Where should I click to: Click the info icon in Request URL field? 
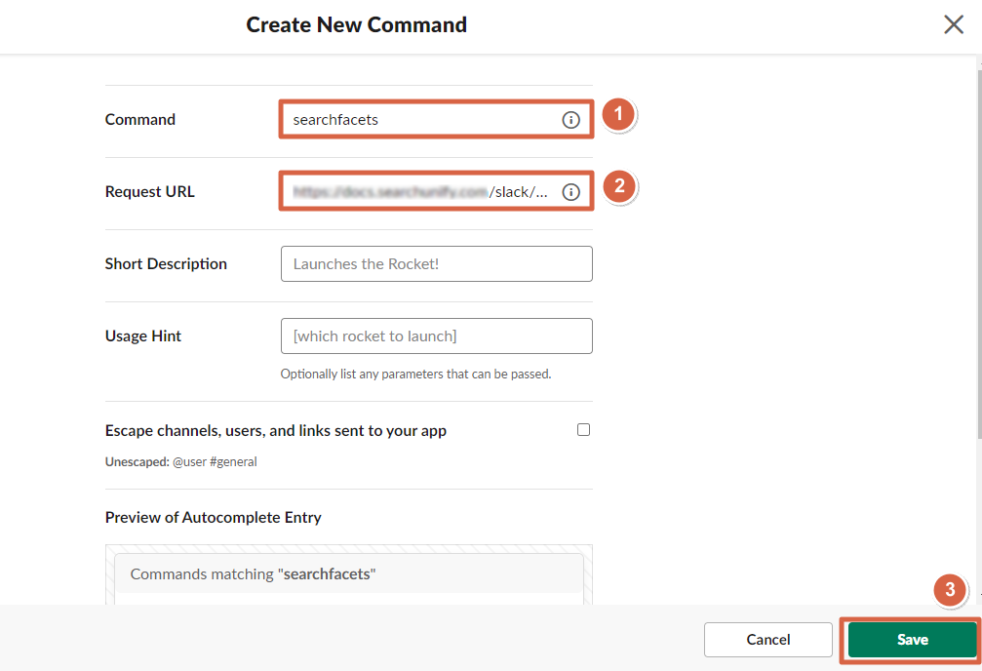coord(570,192)
